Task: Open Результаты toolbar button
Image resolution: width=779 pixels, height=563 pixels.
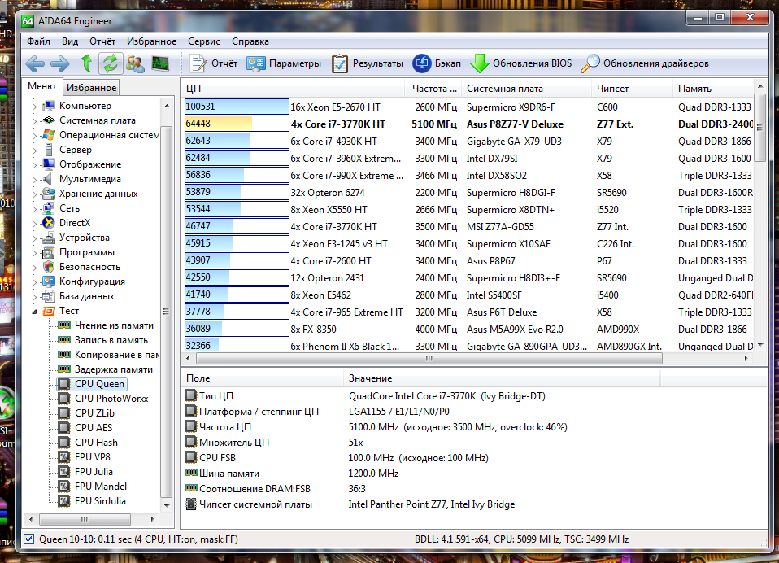Action: coord(368,63)
